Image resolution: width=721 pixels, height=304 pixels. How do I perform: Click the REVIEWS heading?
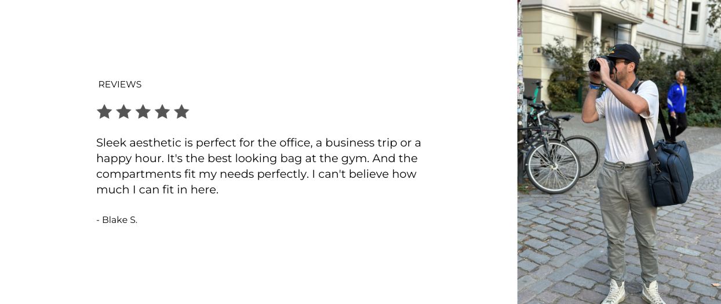120,85
